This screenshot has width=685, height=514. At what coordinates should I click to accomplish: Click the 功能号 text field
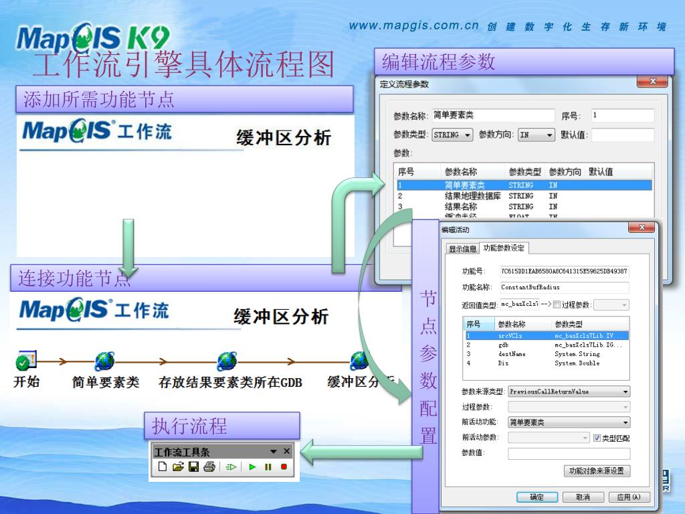coord(565,272)
